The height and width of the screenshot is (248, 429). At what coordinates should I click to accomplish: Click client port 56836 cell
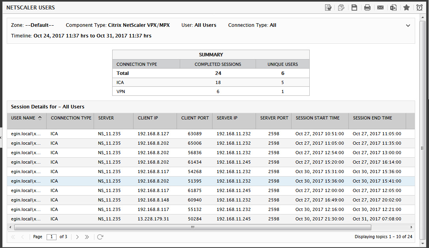(195, 153)
